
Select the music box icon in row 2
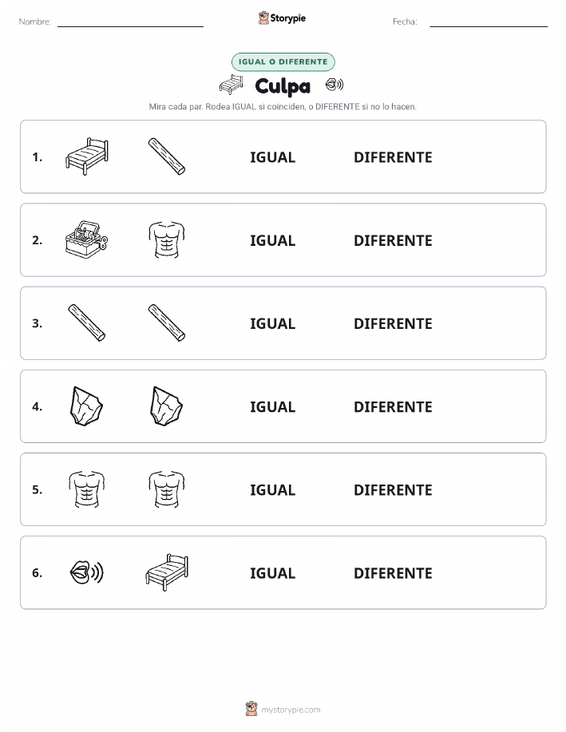[87, 239]
